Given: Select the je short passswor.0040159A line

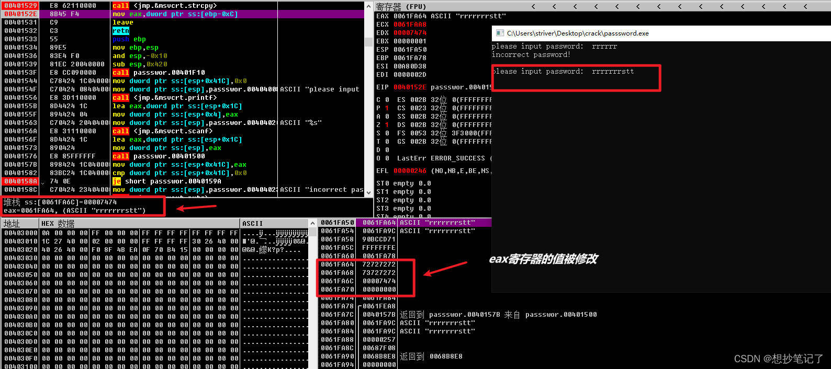Looking at the screenshot, I should click(183, 181).
